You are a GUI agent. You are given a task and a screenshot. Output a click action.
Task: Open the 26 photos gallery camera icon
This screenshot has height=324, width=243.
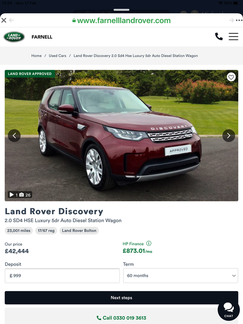tap(21, 195)
